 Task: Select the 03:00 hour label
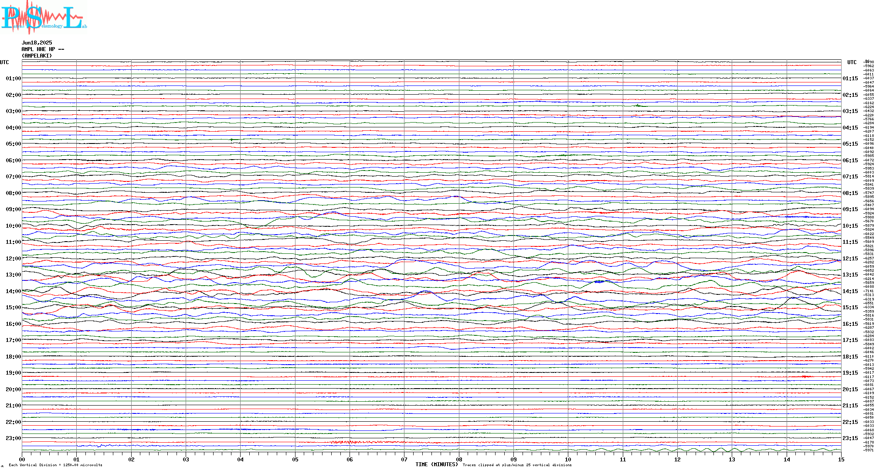(x=14, y=111)
